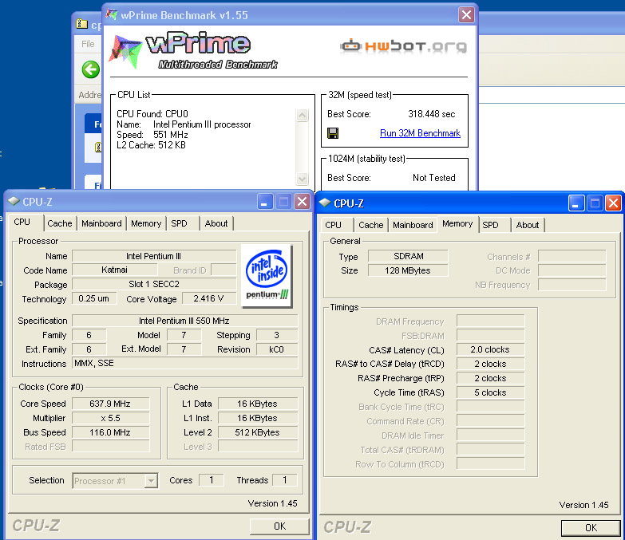Image resolution: width=625 pixels, height=540 pixels.
Task: Click the Level 2 cache value 512 KBytes
Action: (258, 432)
